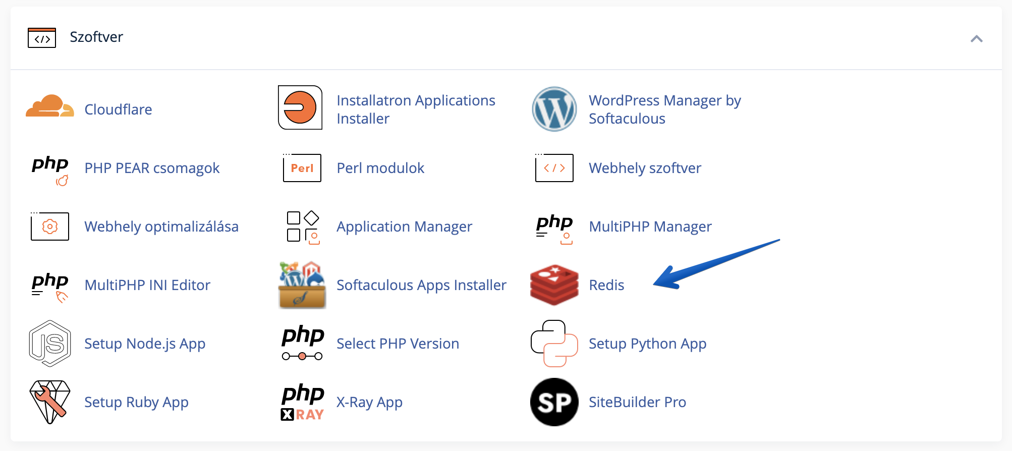Click the Python logo icon
1012x451 pixels.
[x=554, y=344]
